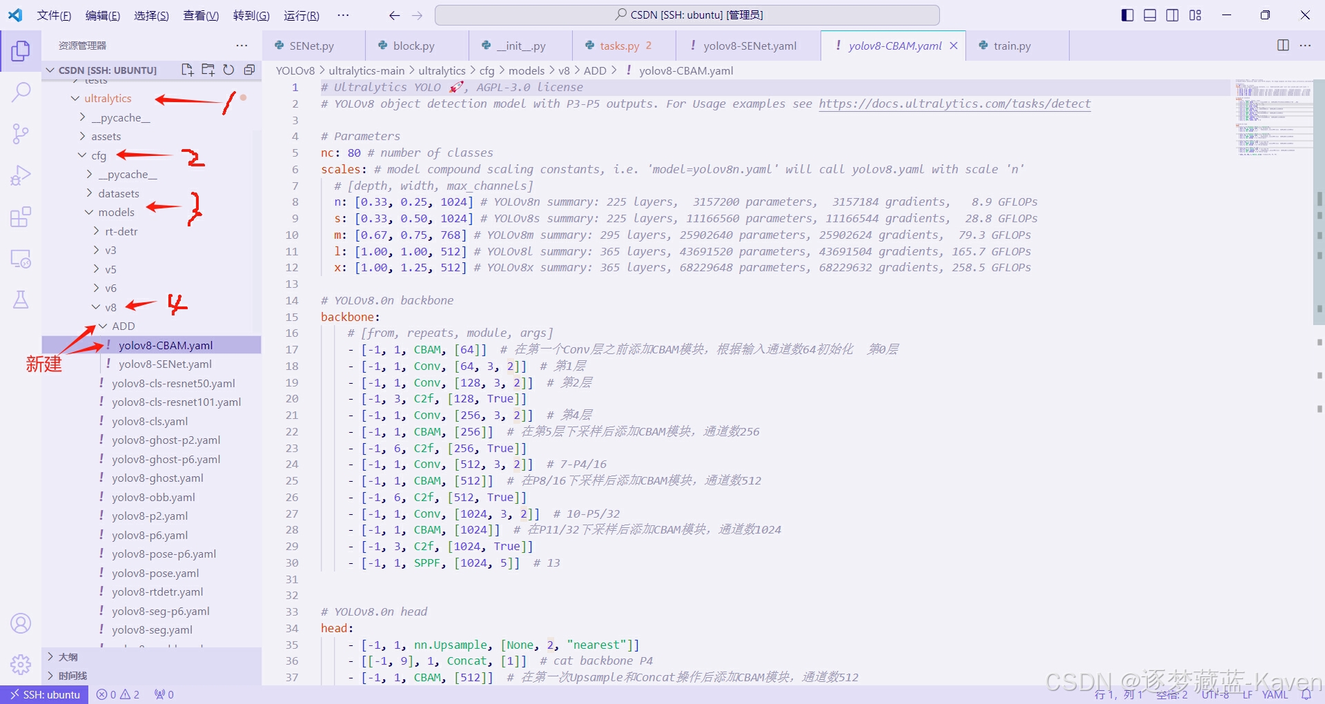Open the Source Control view

click(x=21, y=133)
